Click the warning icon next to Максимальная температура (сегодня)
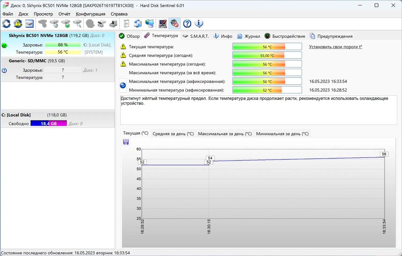The image size is (402, 256). (x=123, y=64)
